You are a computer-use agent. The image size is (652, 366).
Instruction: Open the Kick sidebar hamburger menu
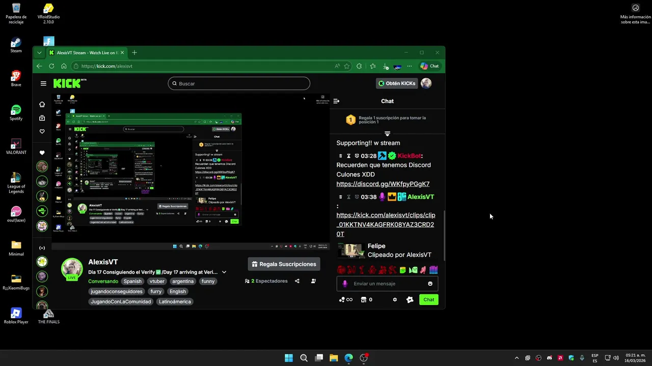click(43, 83)
